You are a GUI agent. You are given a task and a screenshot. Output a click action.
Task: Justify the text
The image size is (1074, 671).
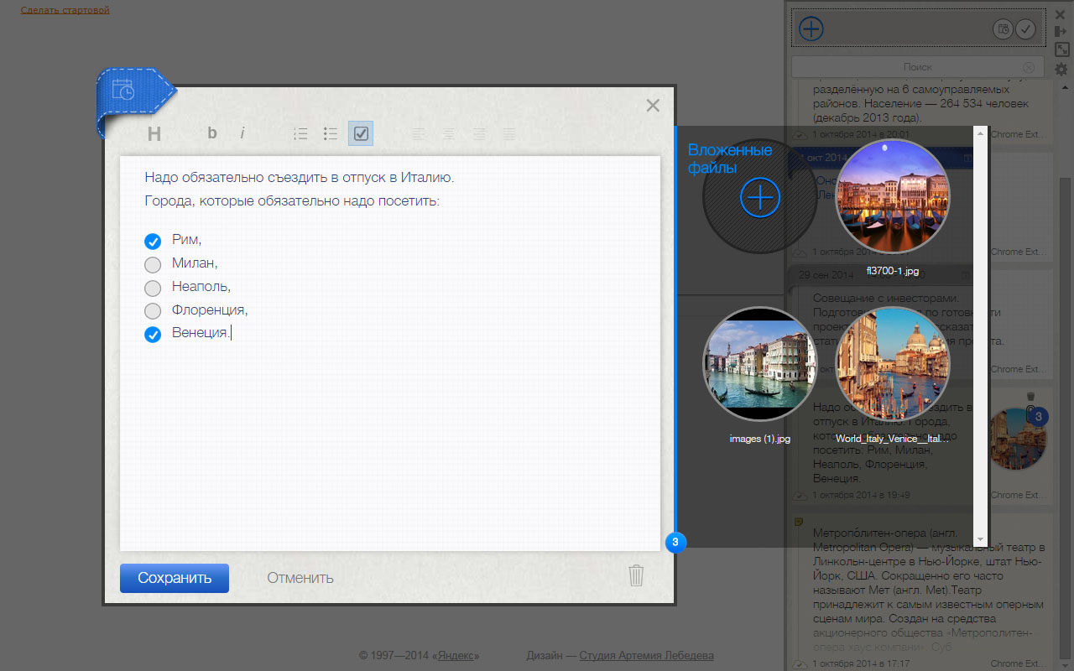509,133
